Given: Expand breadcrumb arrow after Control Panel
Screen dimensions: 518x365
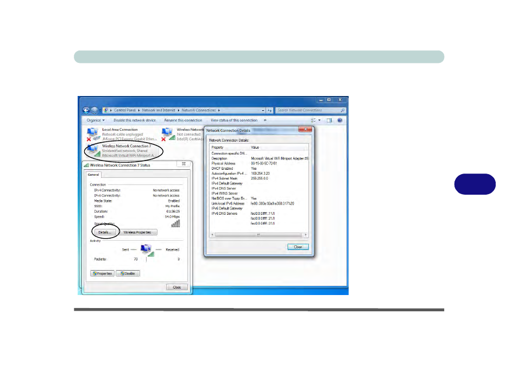Looking at the screenshot, I should coord(139,110).
